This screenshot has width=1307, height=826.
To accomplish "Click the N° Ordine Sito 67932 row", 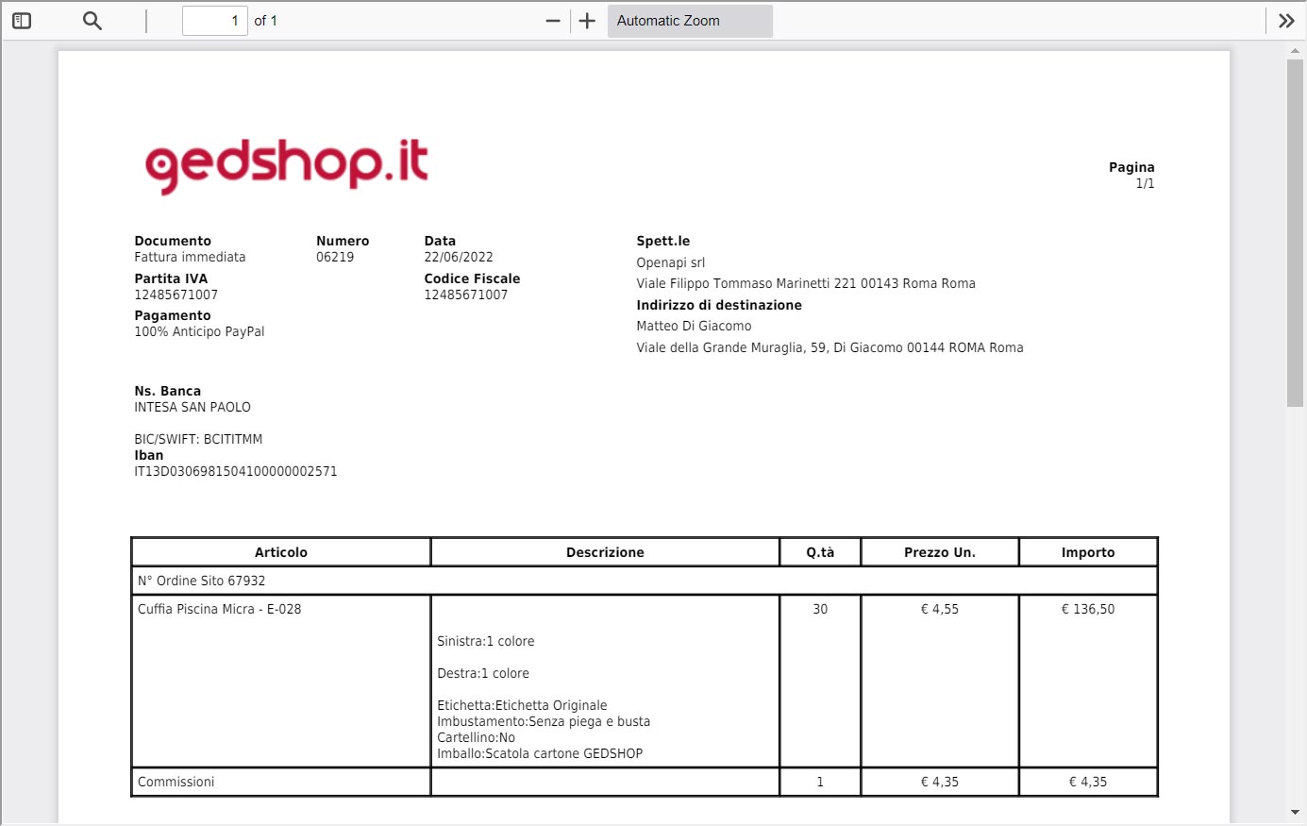I will click(202, 581).
